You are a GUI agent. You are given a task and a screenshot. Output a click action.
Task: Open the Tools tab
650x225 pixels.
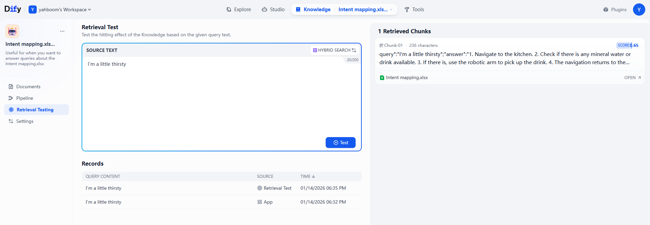coord(414,10)
